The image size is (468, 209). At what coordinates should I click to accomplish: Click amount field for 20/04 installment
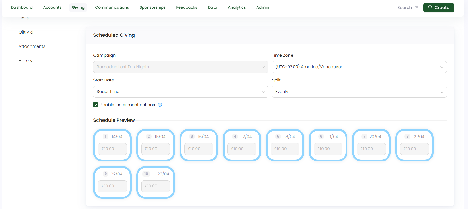click(371, 149)
